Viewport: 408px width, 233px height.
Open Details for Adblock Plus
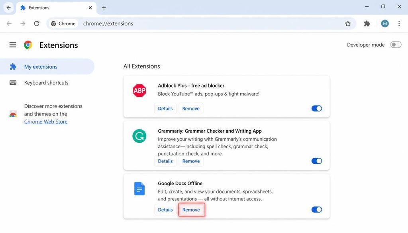(165, 108)
